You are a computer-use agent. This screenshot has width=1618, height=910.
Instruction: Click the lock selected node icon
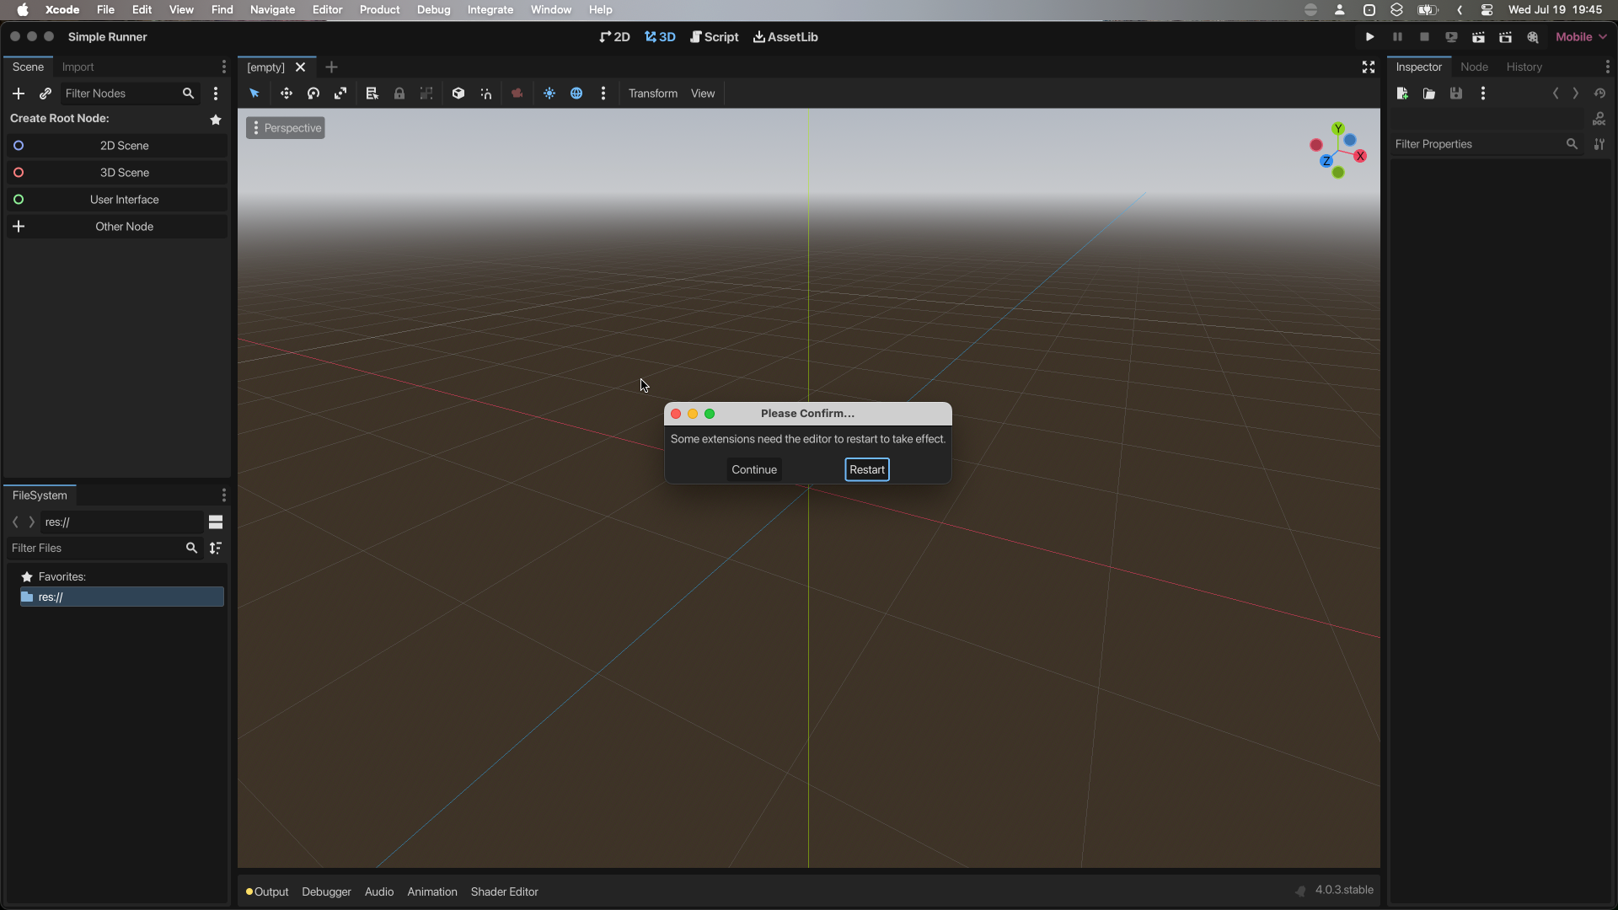coord(399,94)
